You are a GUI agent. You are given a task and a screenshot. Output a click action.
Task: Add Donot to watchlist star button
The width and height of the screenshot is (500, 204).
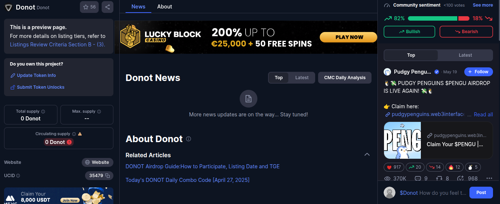pos(89,7)
